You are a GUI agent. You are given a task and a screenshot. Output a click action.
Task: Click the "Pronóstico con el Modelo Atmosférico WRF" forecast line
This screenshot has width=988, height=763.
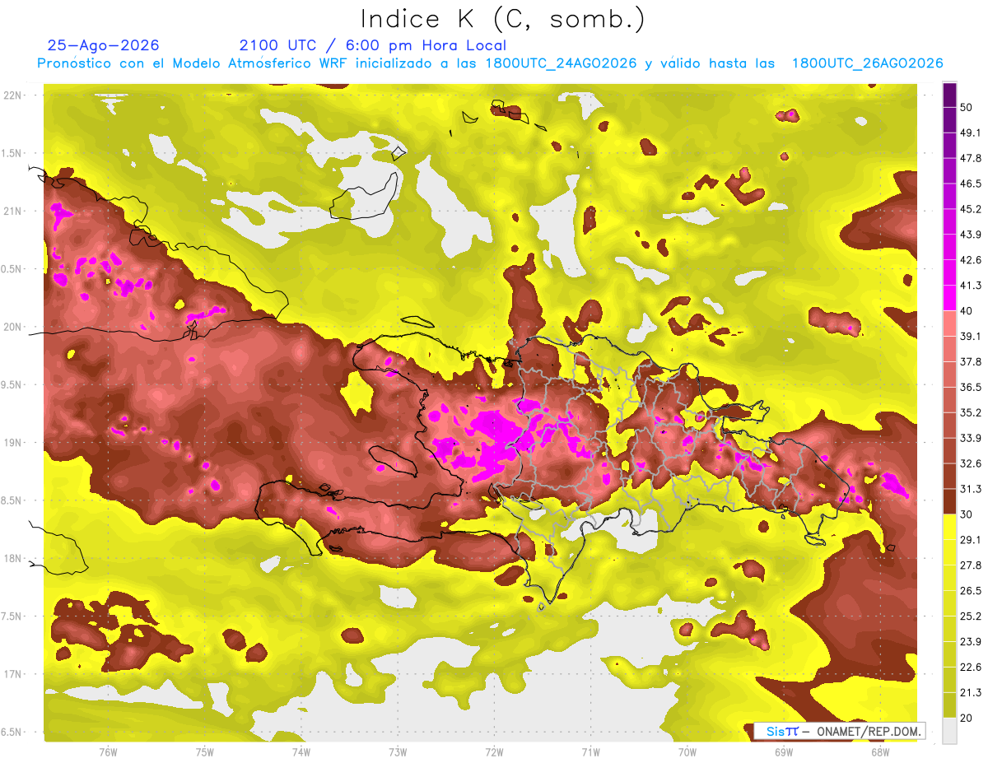(x=490, y=63)
